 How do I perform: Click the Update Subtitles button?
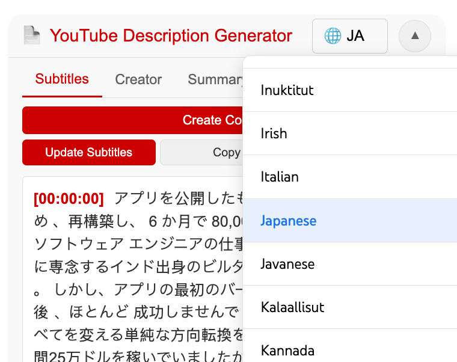(x=89, y=152)
